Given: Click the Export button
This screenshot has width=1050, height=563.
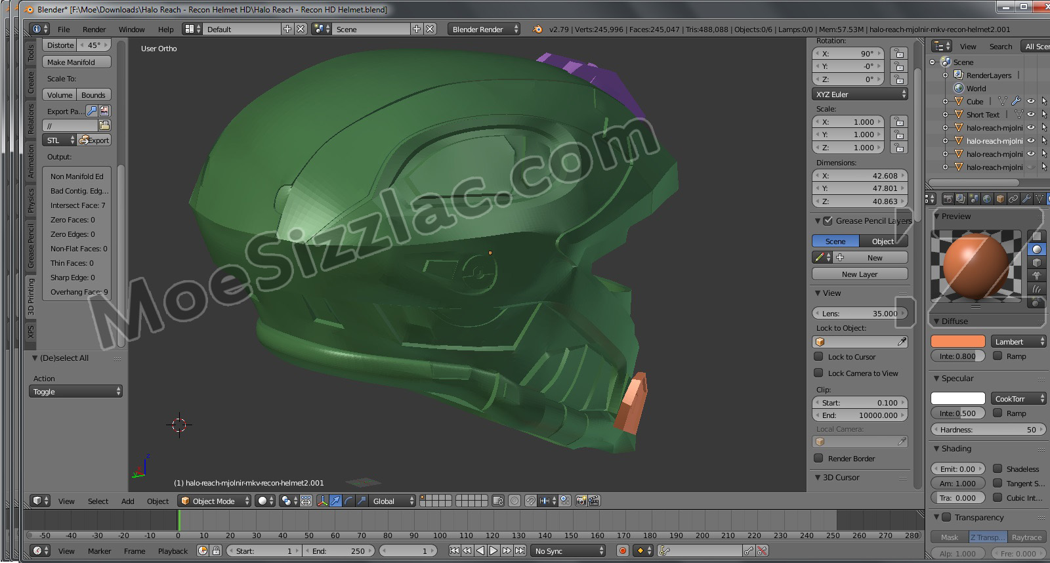Looking at the screenshot, I should [x=94, y=140].
